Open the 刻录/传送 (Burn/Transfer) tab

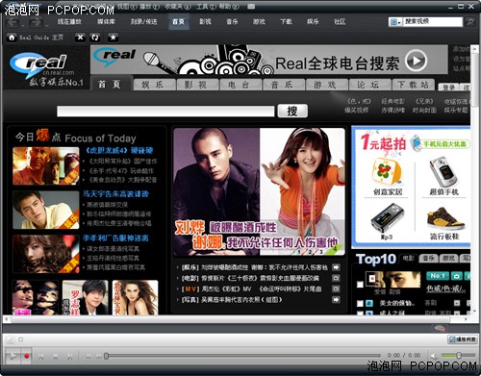pyautogui.click(x=143, y=22)
